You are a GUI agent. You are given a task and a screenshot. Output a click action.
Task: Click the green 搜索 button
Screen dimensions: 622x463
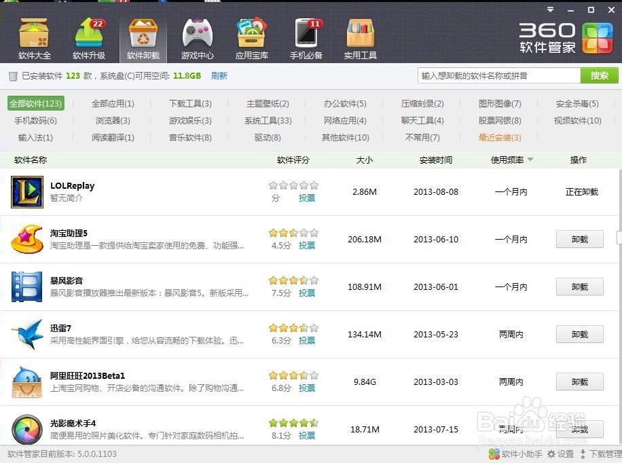tap(600, 75)
